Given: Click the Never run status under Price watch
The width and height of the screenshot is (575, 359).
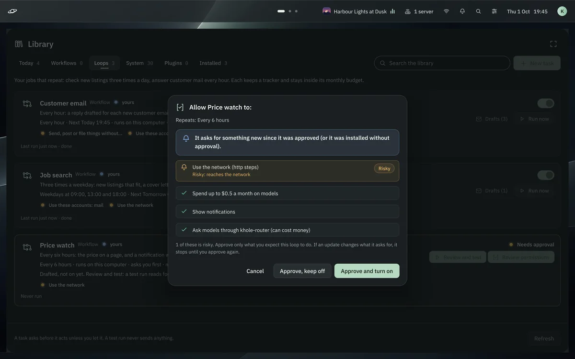Looking at the screenshot, I should click(31, 296).
